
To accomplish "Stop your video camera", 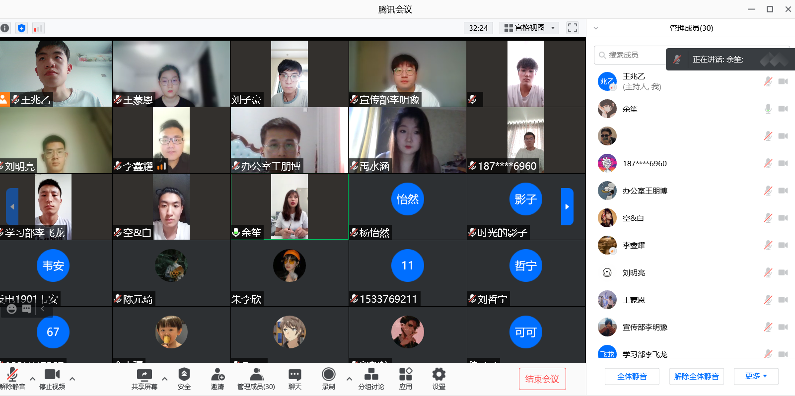I will [52, 379].
